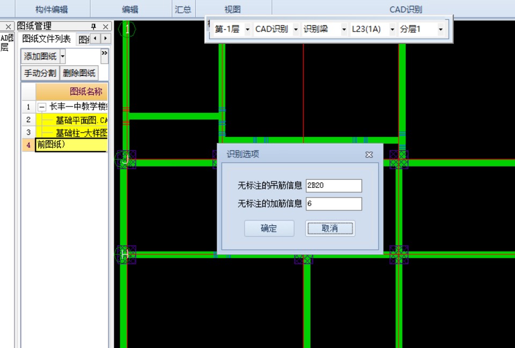Click the 图纸名称 column header
Image resolution: width=515 pixels, height=348 pixels.
[71, 92]
